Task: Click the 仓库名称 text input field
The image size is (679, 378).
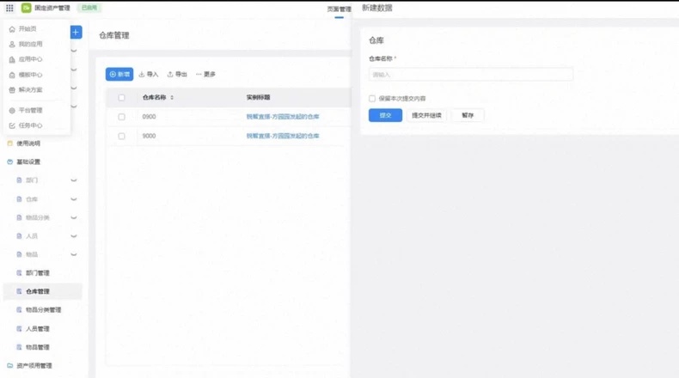Action: pyautogui.click(x=471, y=75)
